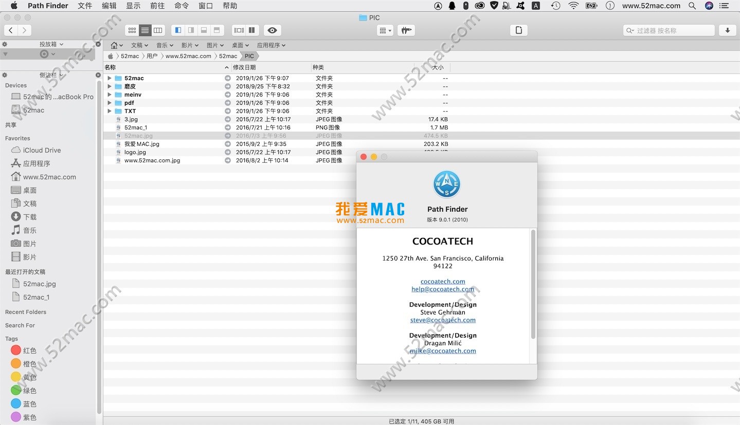Open the 音乐 bookmark dropdown
This screenshot has width=740, height=425.
coord(165,45)
